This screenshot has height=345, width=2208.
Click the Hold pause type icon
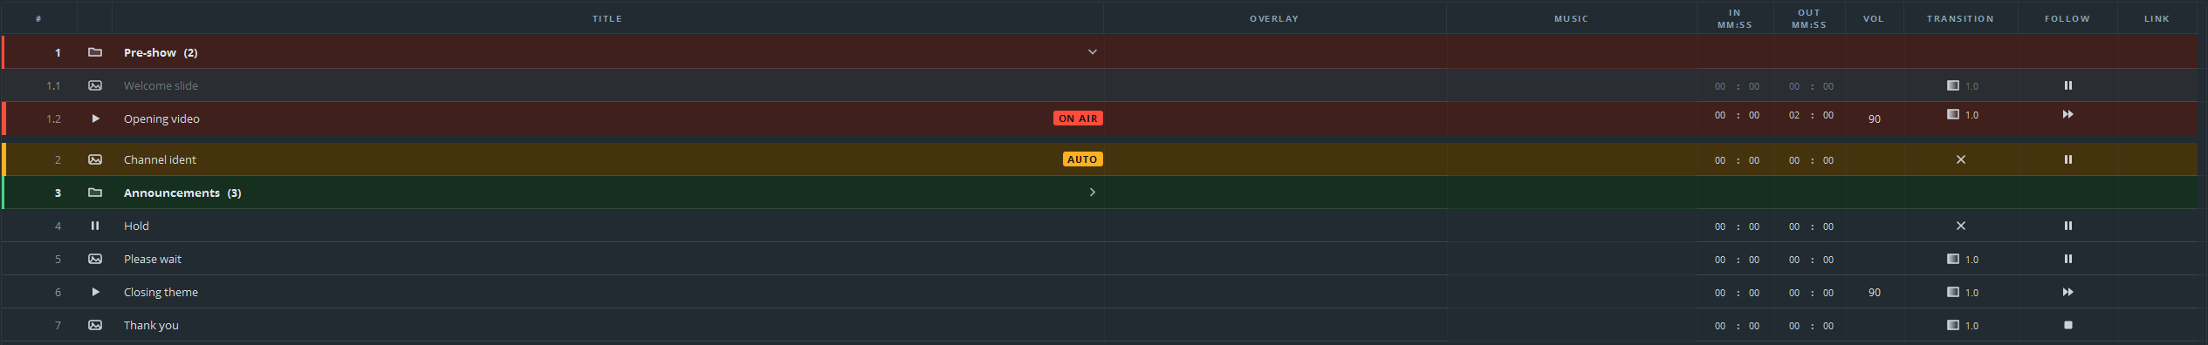tap(95, 226)
